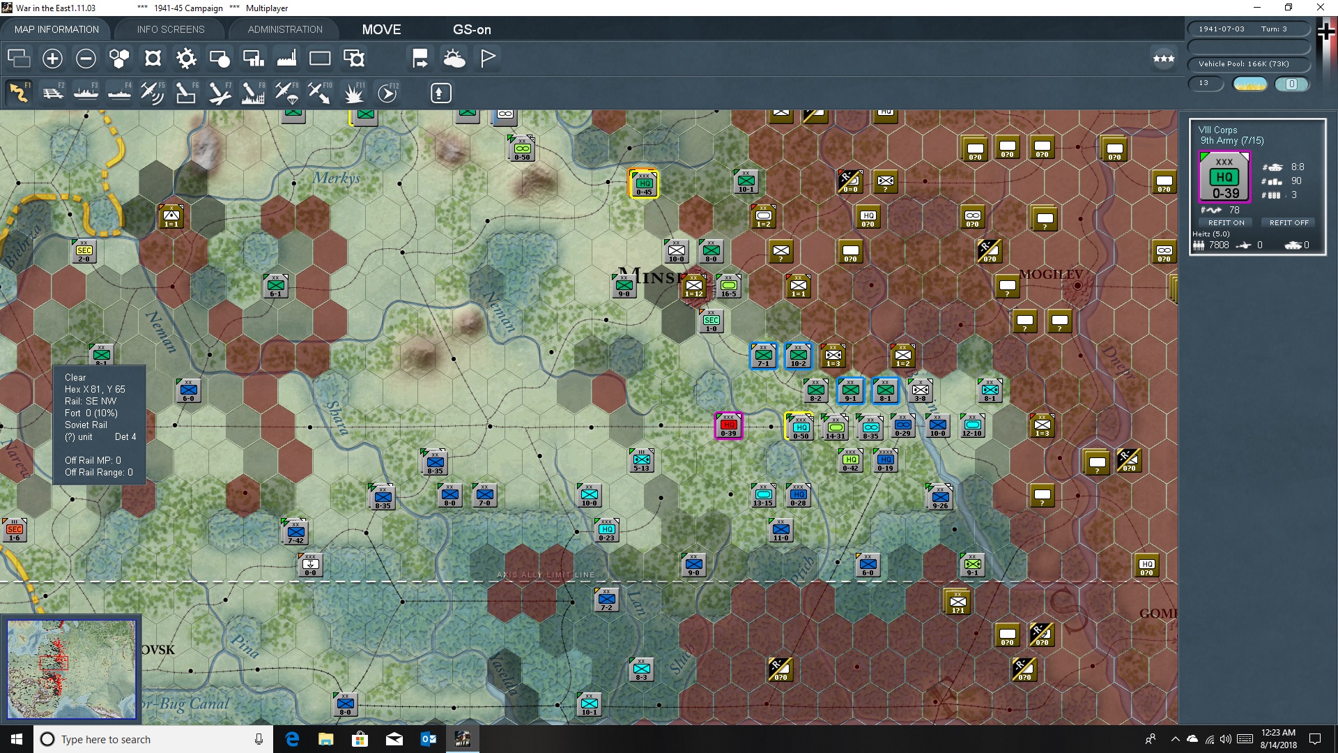This screenshot has height=753, width=1338.
Task: Click the pennant flag icon
Action: tap(488, 59)
